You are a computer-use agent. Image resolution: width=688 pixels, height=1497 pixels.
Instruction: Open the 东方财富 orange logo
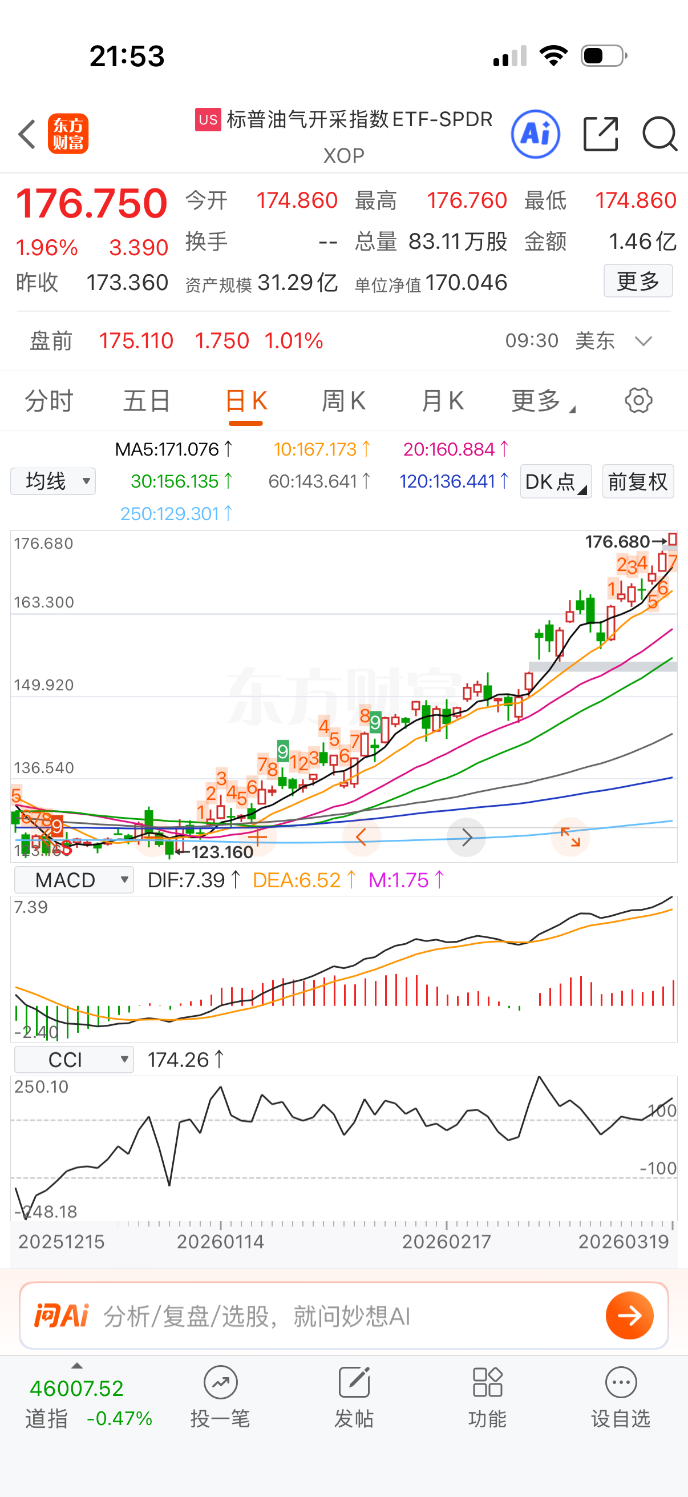[68, 134]
